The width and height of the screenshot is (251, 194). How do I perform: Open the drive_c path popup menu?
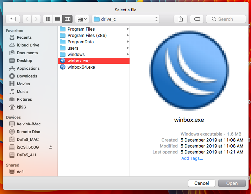click(126, 19)
